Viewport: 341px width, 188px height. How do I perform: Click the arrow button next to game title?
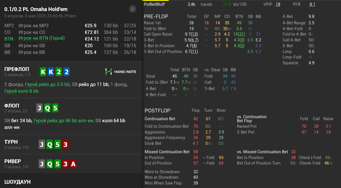(133, 9)
